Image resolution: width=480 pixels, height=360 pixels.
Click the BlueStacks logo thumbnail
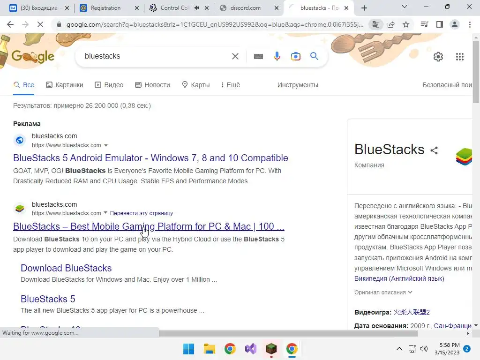click(x=464, y=157)
